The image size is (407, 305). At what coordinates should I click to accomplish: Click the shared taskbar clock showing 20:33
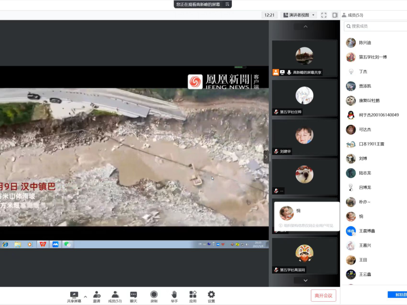258,244
